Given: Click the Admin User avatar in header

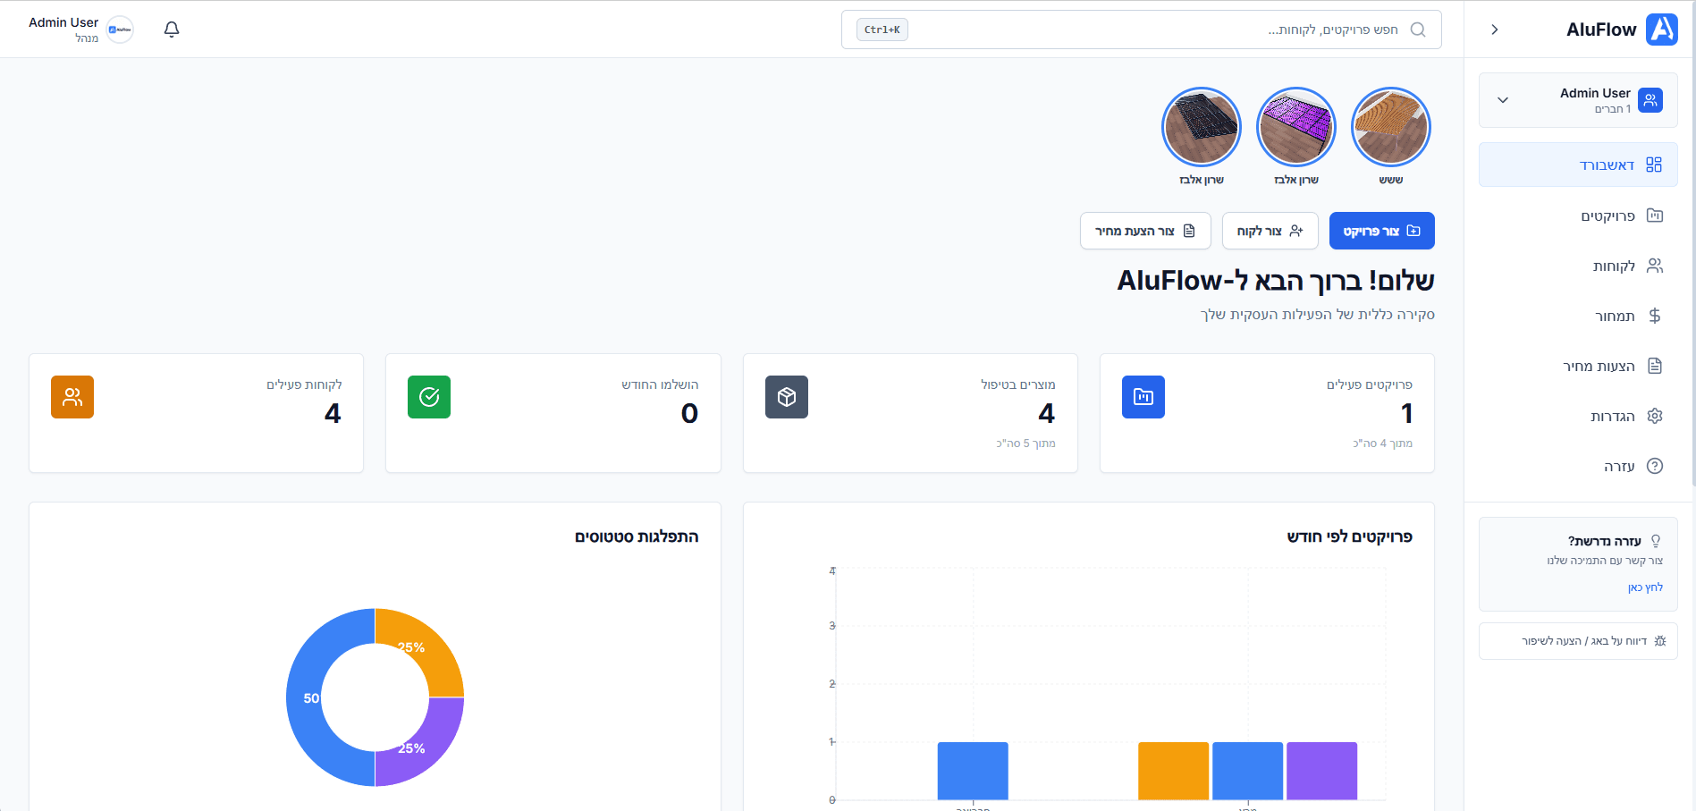Looking at the screenshot, I should coord(120,30).
